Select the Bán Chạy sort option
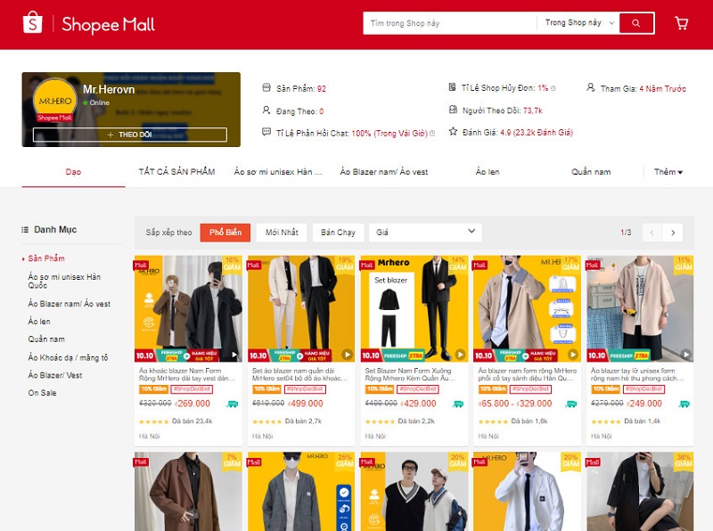 [338, 233]
